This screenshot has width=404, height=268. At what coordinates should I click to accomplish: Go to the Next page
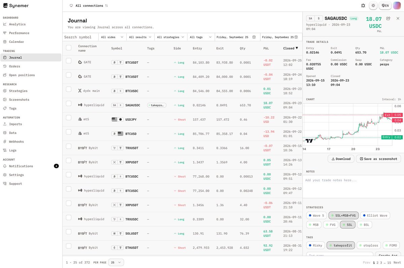click(x=397, y=263)
